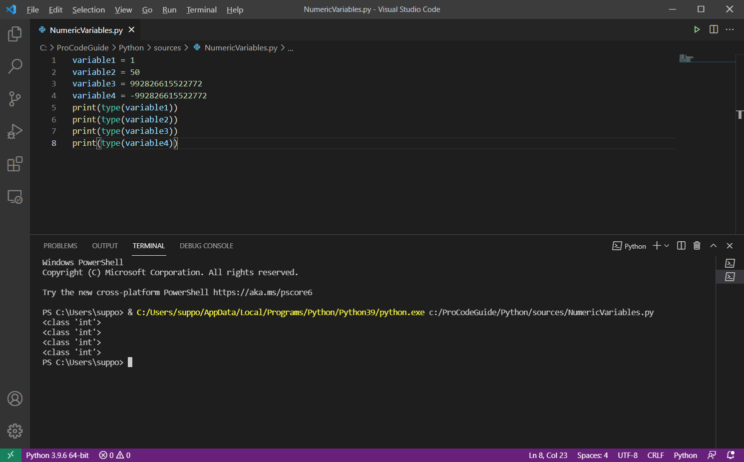Open the Run and Debug view
This screenshot has width=744, height=462.
15,131
